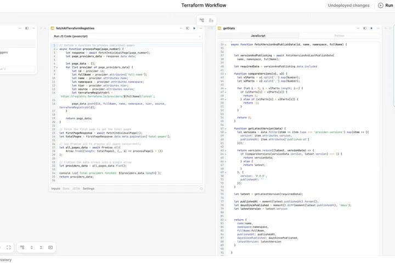Toggle side panel of fetchAllTerraformRegistries block

(x=188, y=28)
